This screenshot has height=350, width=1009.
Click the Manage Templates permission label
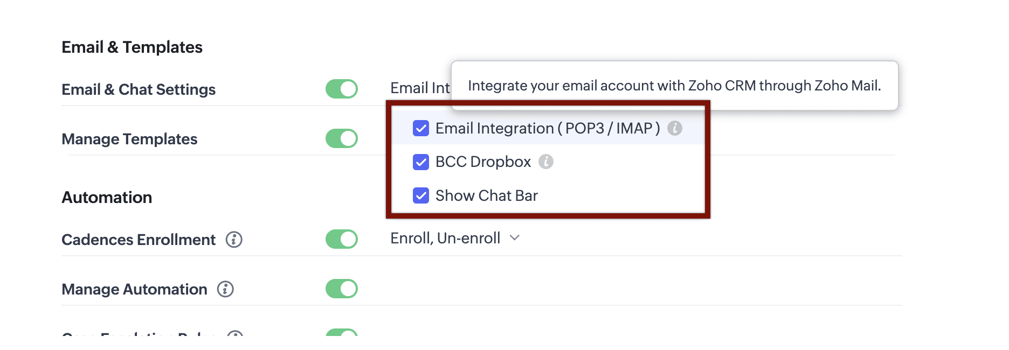pos(129,139)
